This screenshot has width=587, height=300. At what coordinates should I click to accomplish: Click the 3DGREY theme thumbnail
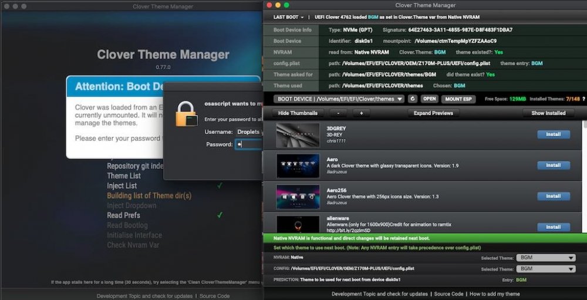298,135
